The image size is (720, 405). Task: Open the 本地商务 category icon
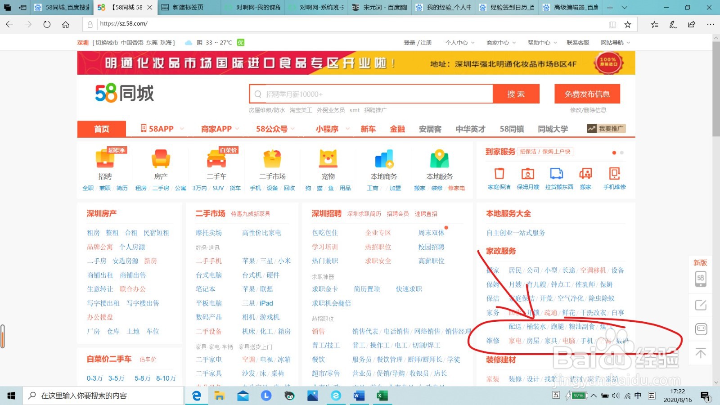pos(384,159)
